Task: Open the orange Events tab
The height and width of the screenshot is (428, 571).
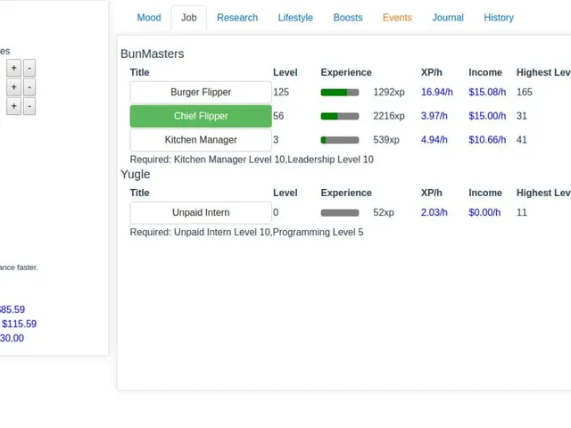Action: pos(397,18)
